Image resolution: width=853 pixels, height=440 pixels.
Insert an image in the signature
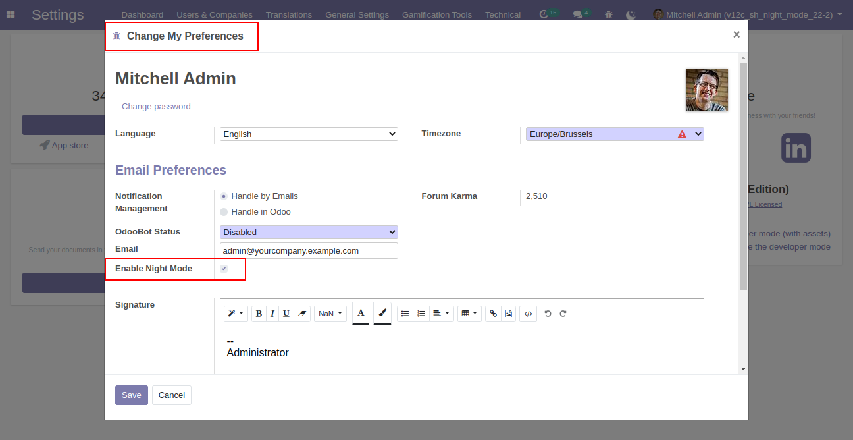(508, 314)
